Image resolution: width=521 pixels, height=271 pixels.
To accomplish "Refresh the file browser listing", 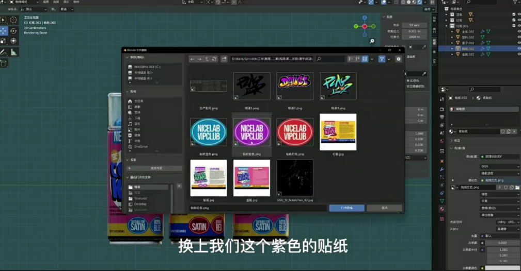I will coord(214,59).
